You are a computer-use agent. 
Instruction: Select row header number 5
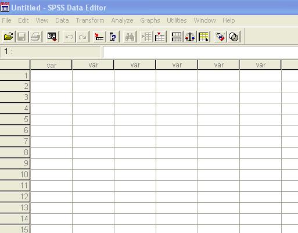(15, 119)
